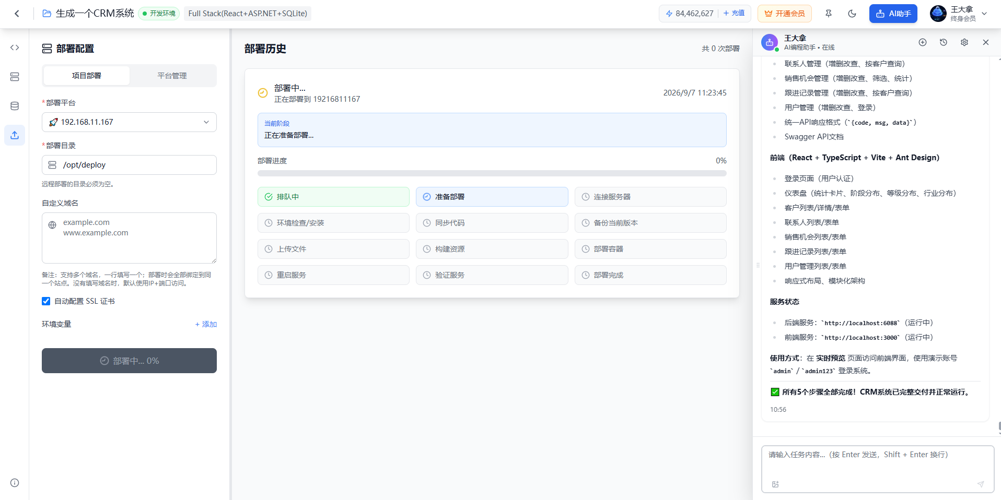Select the deploy upload sidebar icon

tap(15, 135)
